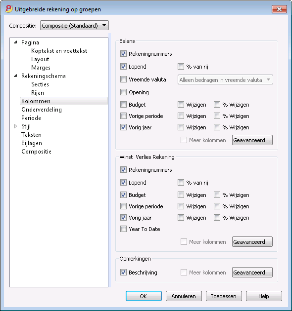The width and height of the screenshot is (292, 311).
Task: Click Geavanceerd button in Balans section
Action: tap(252, 140)
